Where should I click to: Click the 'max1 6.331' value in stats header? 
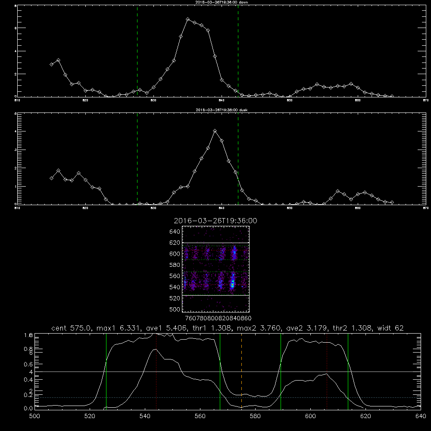tap(119, 328)
